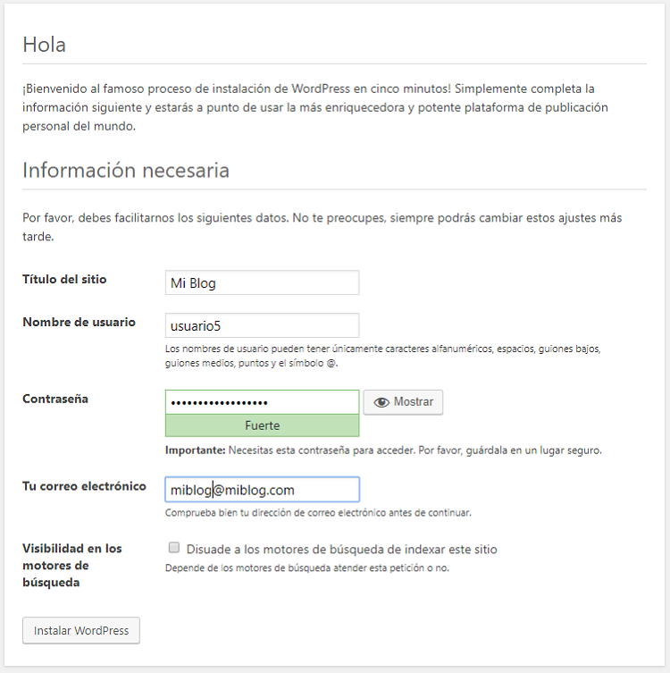This screenshot has height=673, width=670.
Task: Click the username rules hint 'Los nombres de usuario'
Action: point(383,356)
